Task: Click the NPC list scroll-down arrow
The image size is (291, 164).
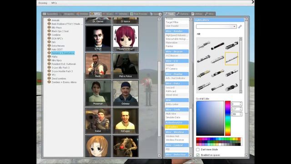Action: pos(159,155)
